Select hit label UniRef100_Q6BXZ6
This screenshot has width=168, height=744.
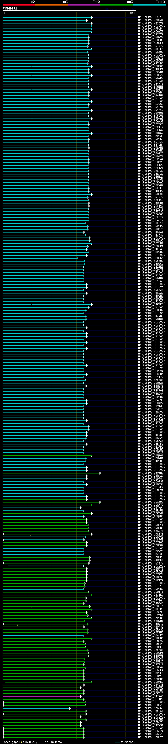[x=151, y=705]
